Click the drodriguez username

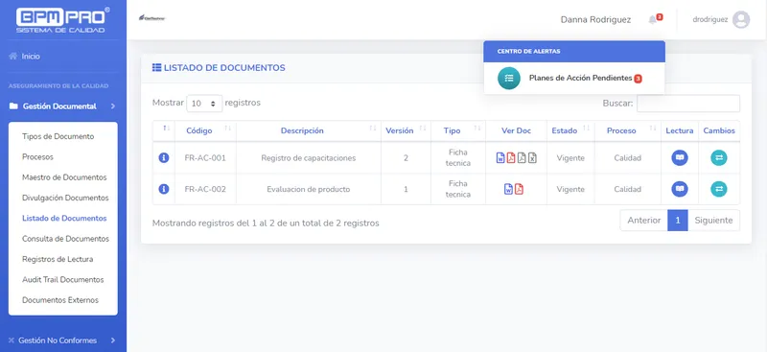[x=710, y=19]
